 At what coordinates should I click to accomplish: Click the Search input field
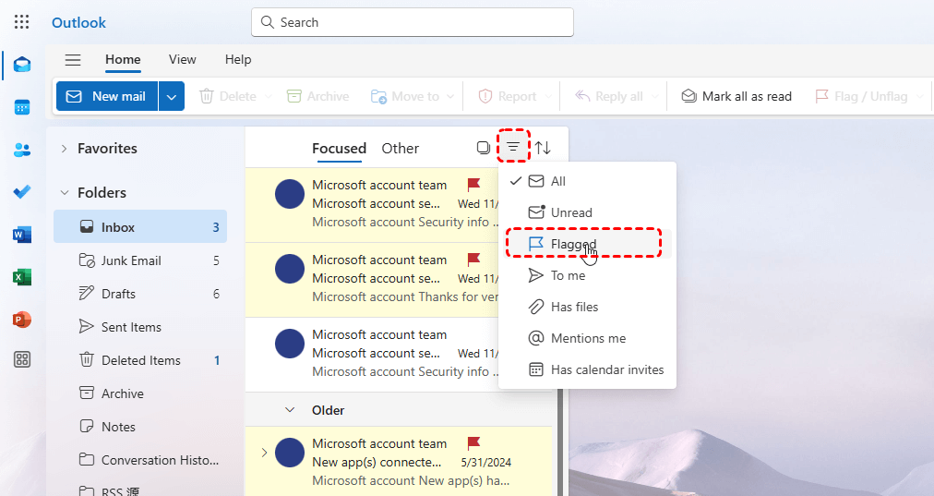413,22
